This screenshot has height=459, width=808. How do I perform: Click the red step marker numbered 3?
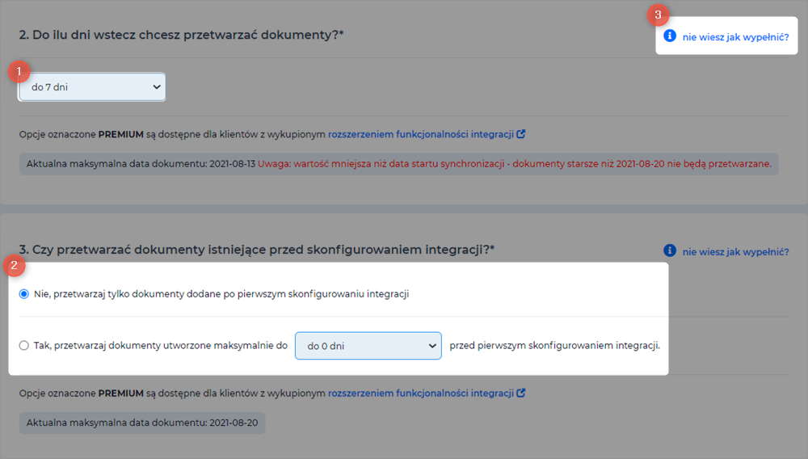coord(658,15)
